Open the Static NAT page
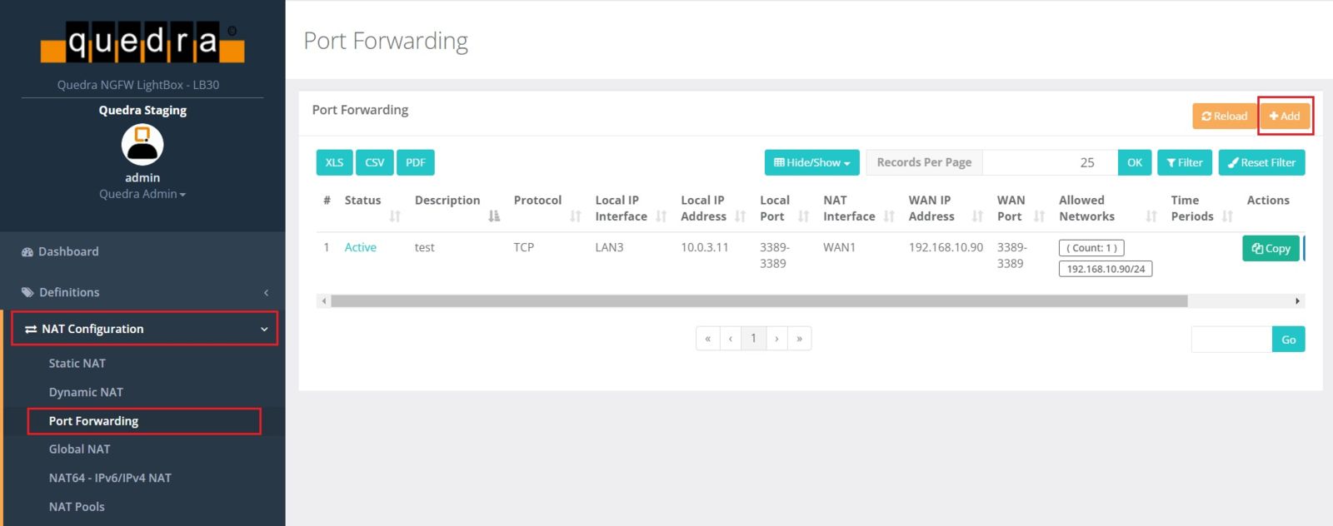 (77, 364)
